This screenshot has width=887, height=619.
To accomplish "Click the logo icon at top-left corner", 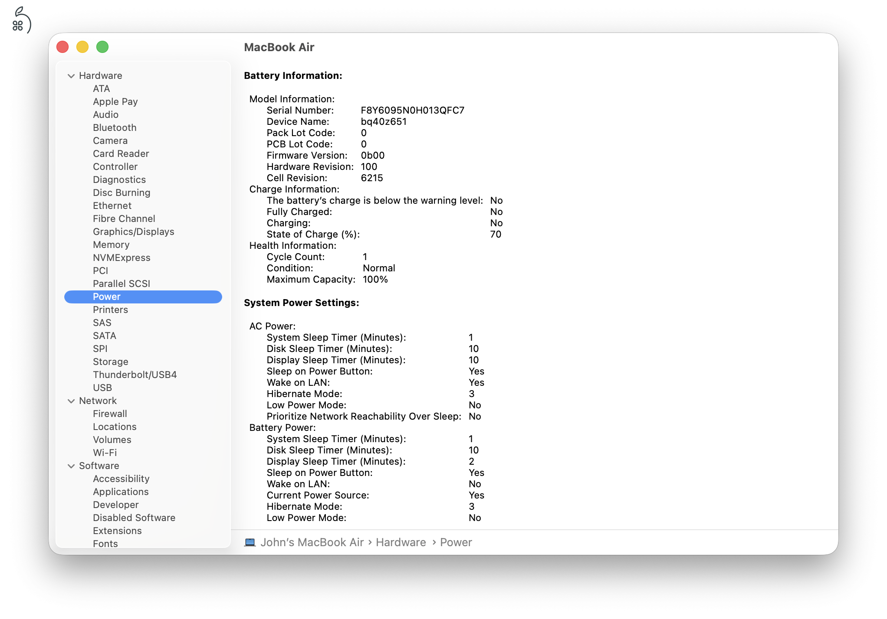I will 21,20.
